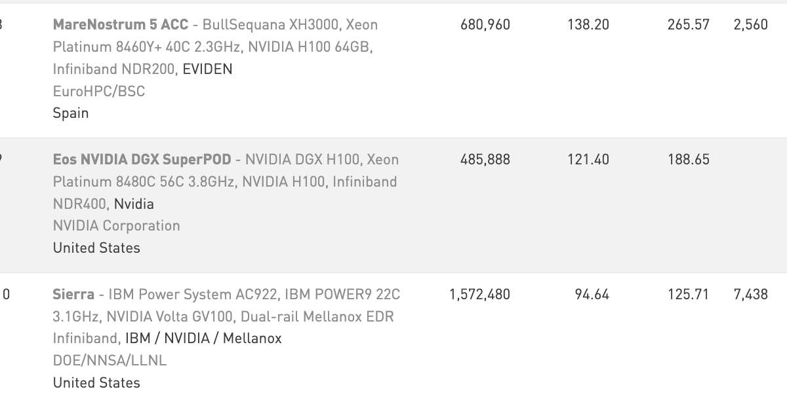Open the Eos NVIDIA DGX SuperPOD link

[142, 160]
